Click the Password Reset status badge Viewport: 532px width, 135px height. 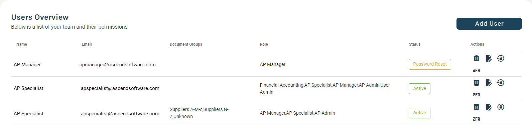tap(430, 64)
